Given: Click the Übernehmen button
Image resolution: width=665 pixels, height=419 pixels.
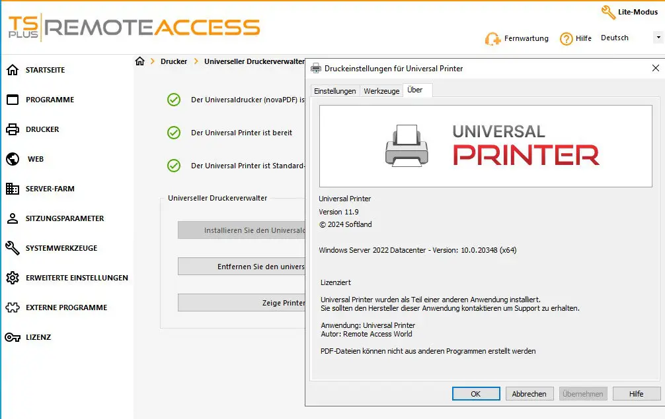Looking at the screenshot, I should (x=583, y=394).
